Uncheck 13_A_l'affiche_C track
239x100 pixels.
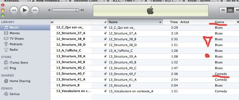[105, 51]
